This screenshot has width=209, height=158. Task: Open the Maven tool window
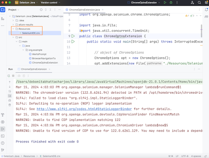[206, 17]
